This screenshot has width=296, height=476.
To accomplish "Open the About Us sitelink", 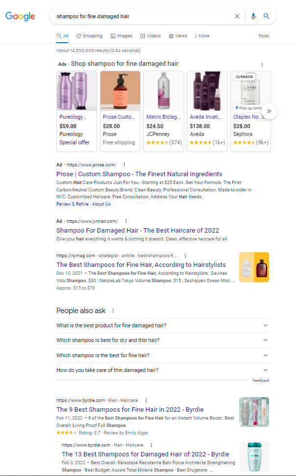I will click(x=101, y=204).
